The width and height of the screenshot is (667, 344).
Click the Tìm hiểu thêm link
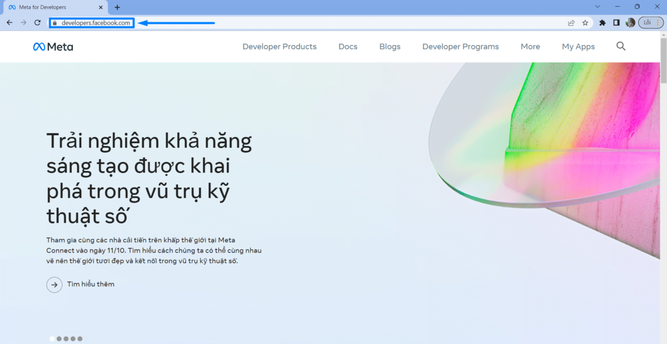(91, 284)
